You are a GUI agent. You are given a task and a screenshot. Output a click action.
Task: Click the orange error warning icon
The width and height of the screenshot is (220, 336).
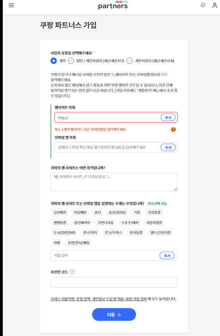tap(173, 129)
